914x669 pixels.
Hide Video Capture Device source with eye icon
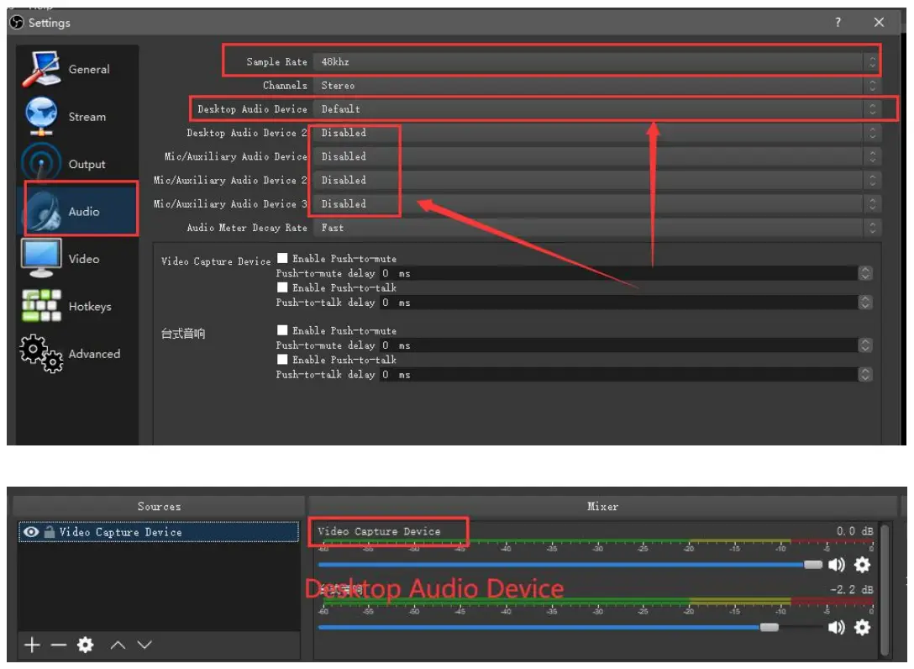coord(31,532)
